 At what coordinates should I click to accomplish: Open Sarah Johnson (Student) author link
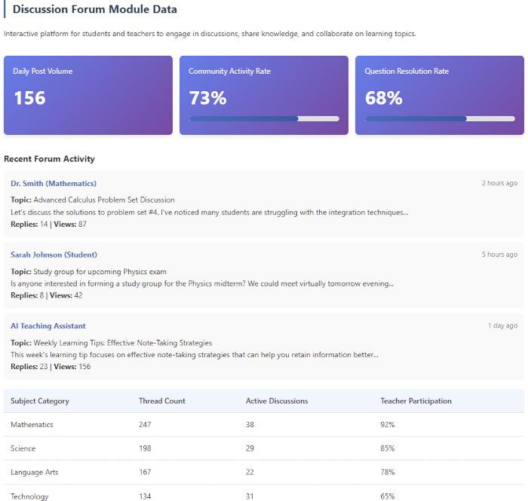54,255
